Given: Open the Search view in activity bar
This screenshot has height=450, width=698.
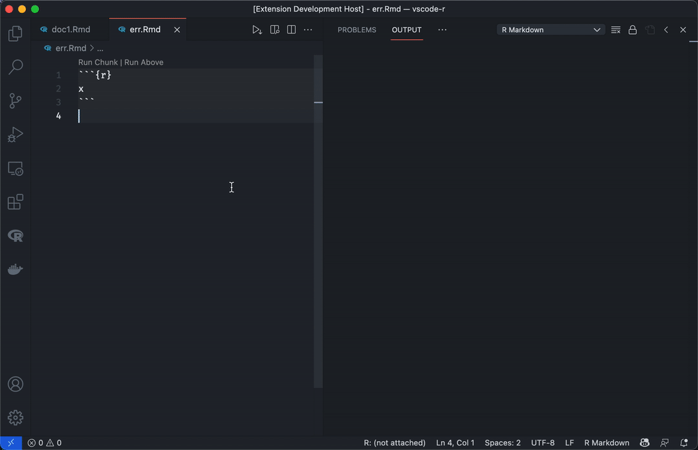Looking at the screenshot, I should coord(15,67).
